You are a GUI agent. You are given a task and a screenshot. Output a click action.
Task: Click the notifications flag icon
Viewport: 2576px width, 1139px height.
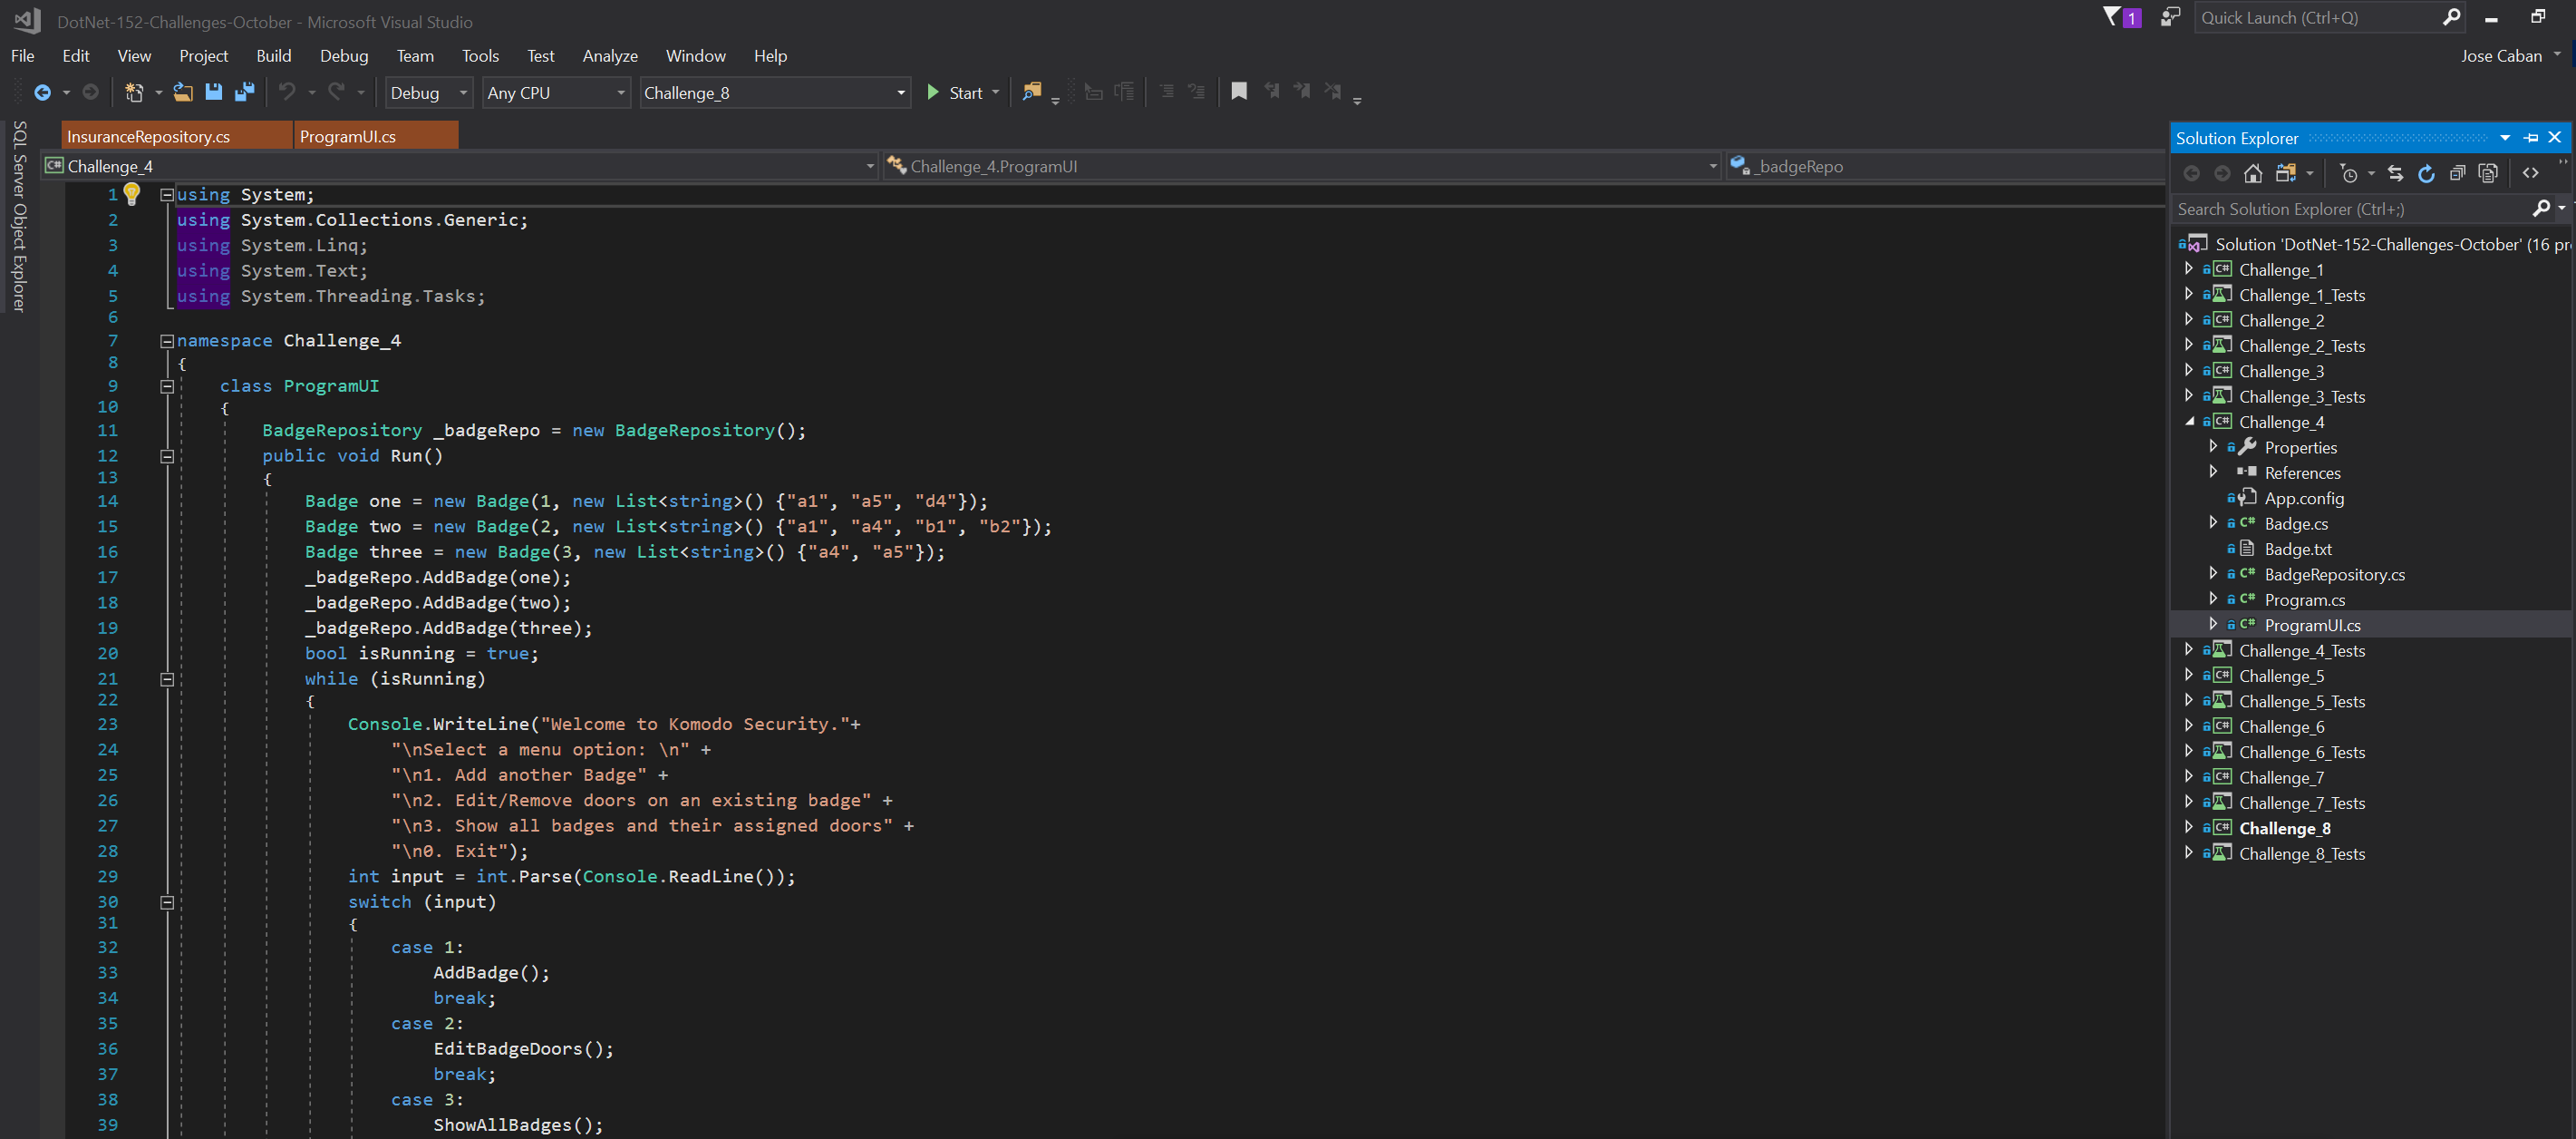2112,17
